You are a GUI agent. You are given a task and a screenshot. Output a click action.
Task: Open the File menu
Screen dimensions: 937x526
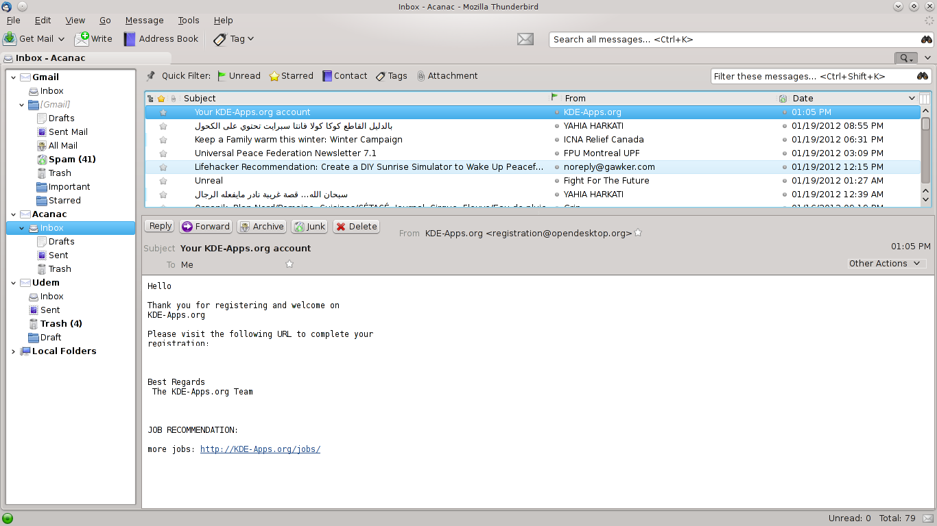click(x=13, y=21)
